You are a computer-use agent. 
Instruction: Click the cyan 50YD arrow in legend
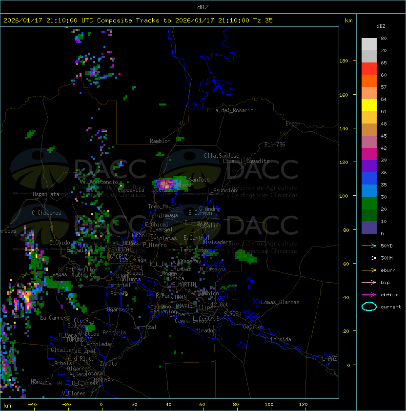point(369,246)
